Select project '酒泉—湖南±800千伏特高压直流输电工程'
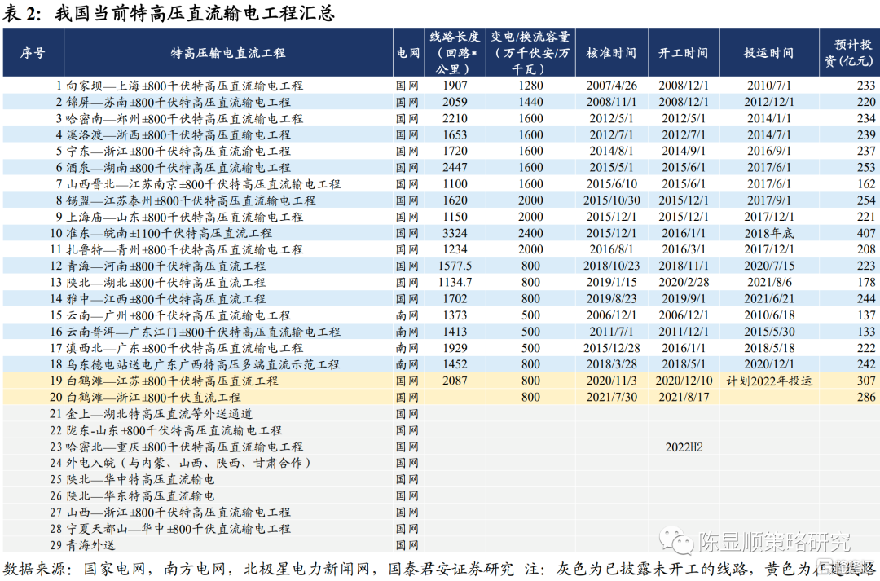 pyautogui.click(x=178, y=168)
